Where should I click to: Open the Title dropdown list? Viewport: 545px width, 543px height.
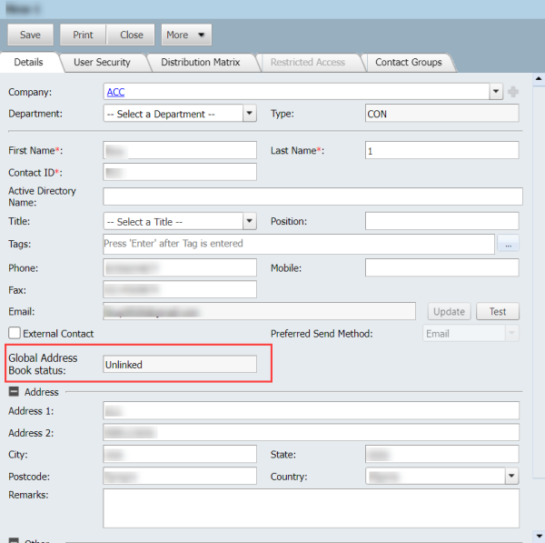click(250, 222)
